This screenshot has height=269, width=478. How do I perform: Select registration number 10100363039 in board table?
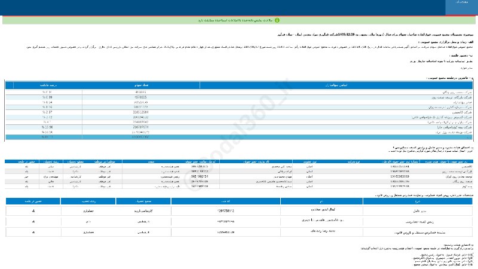coord(400,176)
